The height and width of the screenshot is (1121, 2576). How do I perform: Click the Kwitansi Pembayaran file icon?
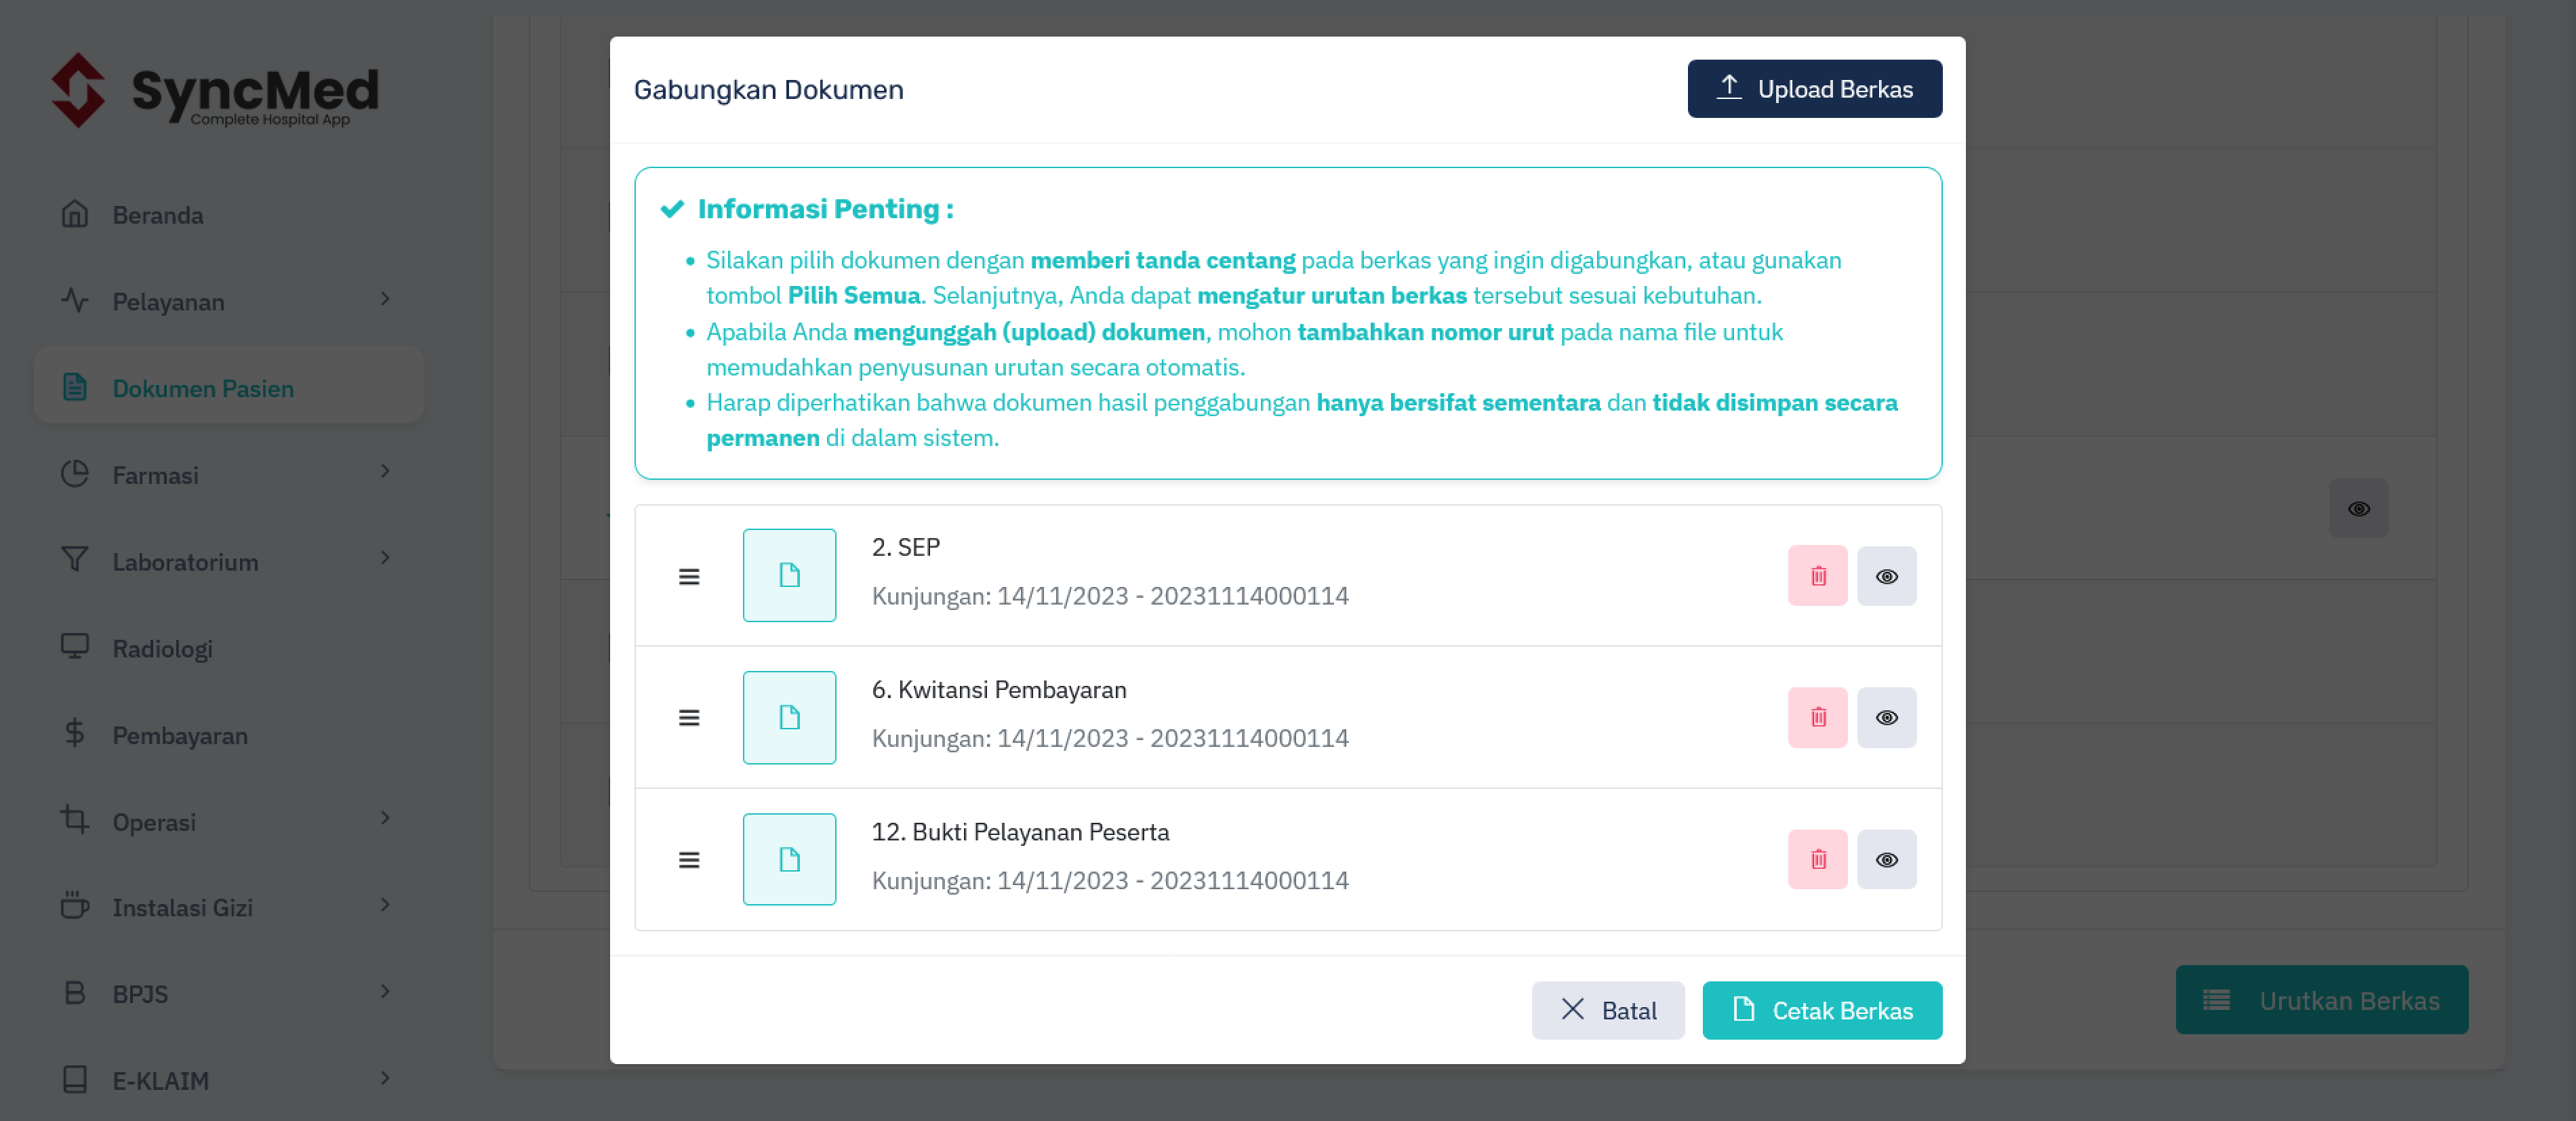[789, 717]
